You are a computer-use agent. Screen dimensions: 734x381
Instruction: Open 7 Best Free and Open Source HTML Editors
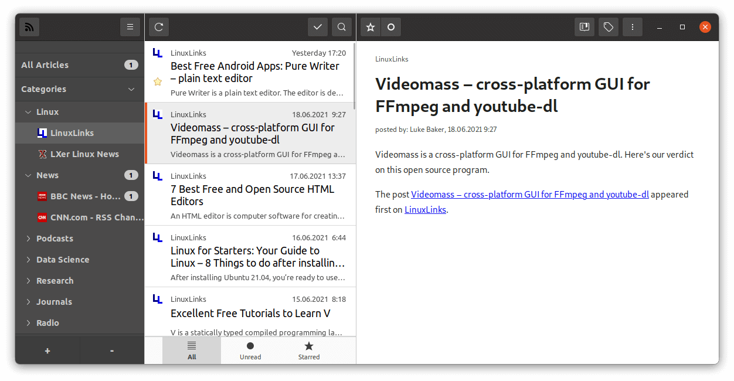pos(250,195)
